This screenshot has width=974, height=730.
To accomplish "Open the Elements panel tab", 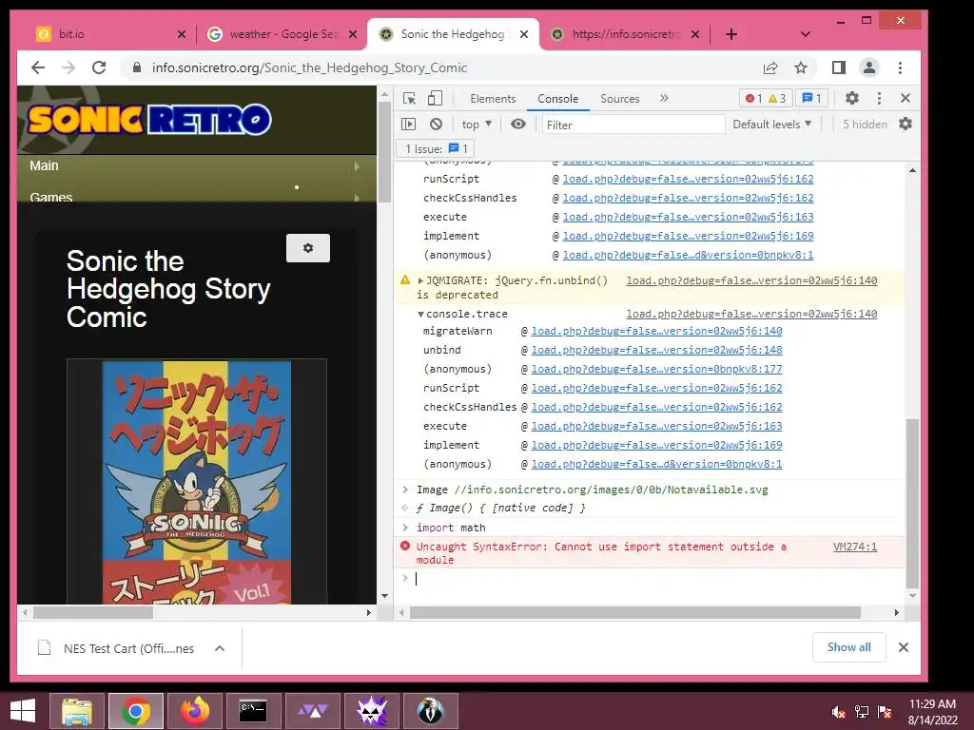I will point(493,99).
